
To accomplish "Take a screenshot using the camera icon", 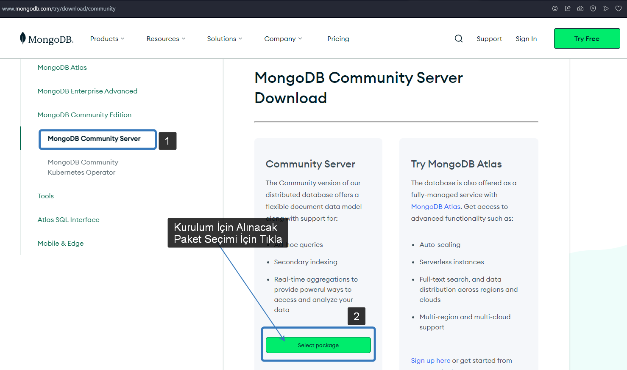I will 580,8.
